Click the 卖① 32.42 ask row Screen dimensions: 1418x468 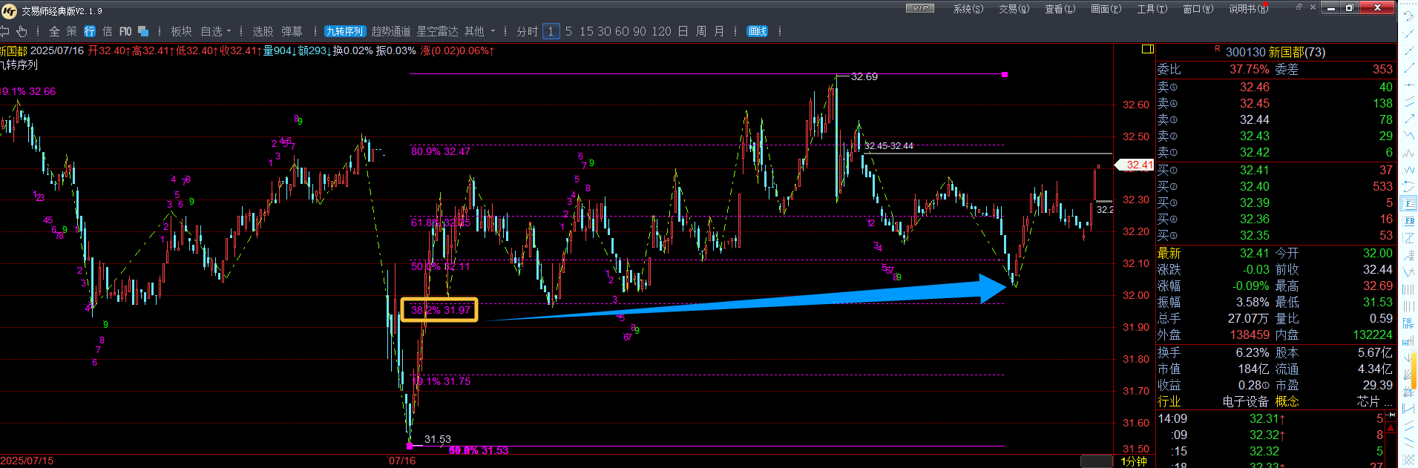1276,152
